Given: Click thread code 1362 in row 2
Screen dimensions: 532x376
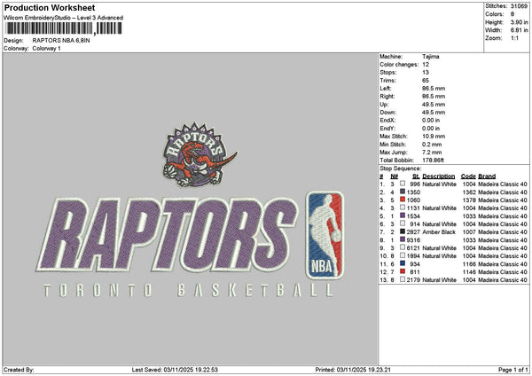Looking at the screenshot, I should pyautogui.click(x=469, y=192).
